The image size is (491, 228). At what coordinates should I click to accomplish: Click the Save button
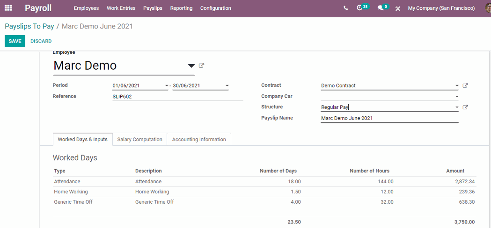[15, 41]
